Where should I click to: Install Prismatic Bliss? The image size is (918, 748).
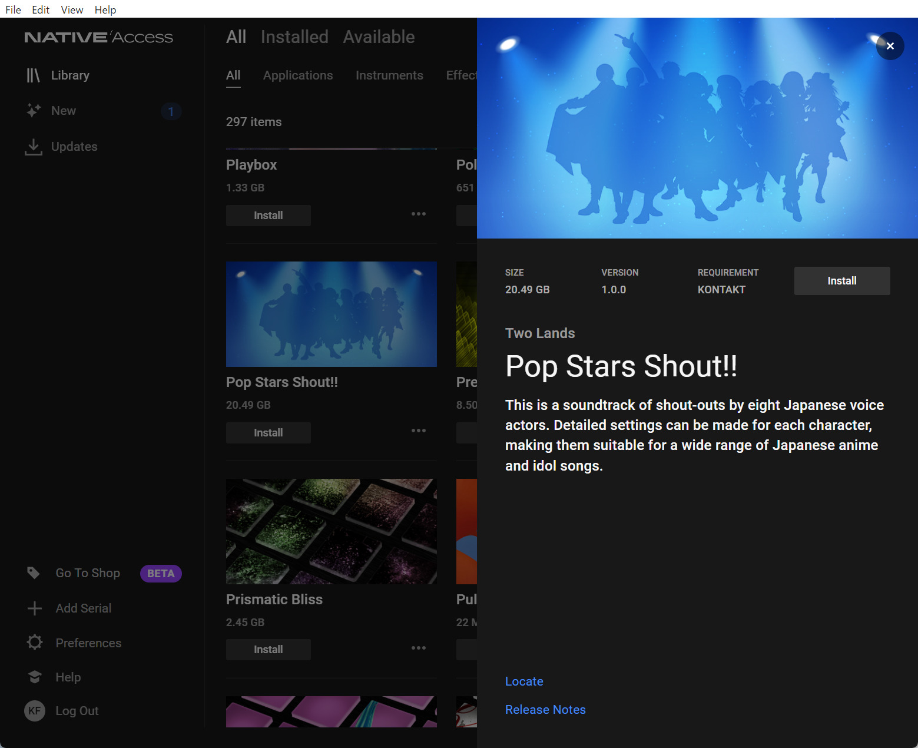(269, 650)
